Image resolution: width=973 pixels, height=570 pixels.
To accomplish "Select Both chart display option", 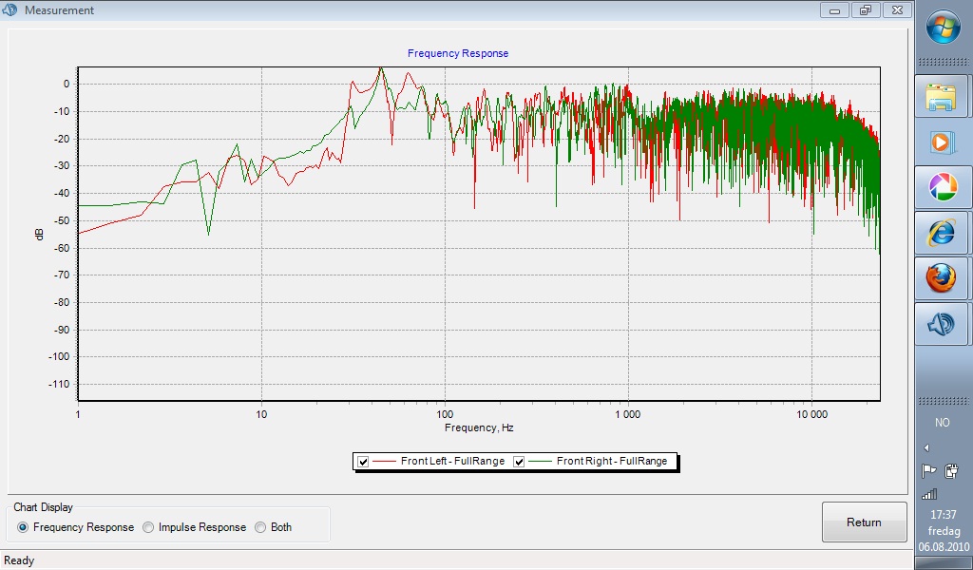I will 260,527.
